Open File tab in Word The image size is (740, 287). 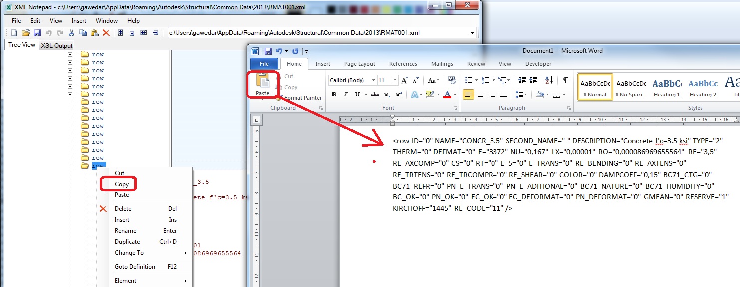click(264, 64)
